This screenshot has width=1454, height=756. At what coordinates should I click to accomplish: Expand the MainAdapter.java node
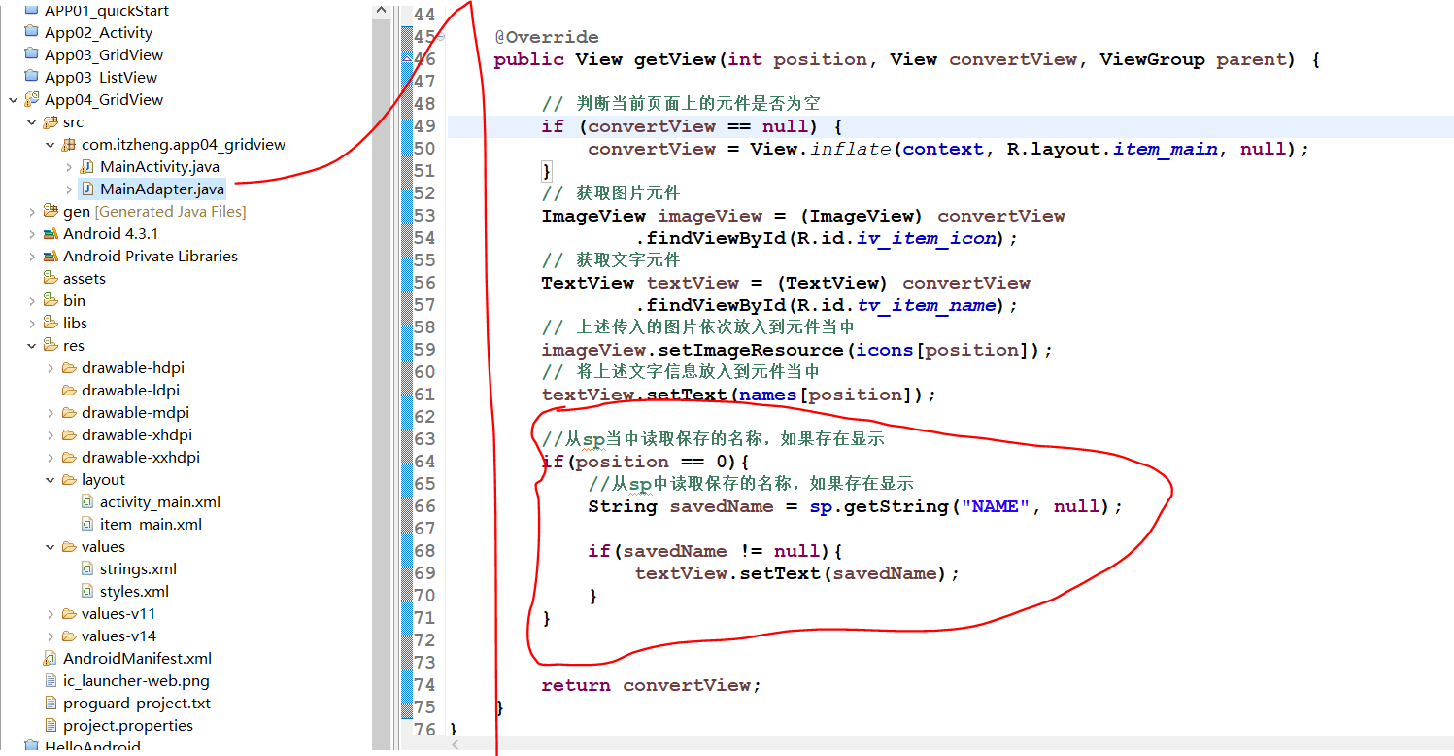(68, 189)
